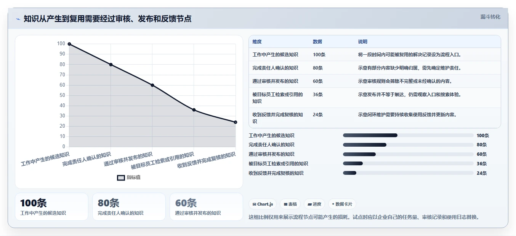Click the 36条 value in the table

pos(318,95)
